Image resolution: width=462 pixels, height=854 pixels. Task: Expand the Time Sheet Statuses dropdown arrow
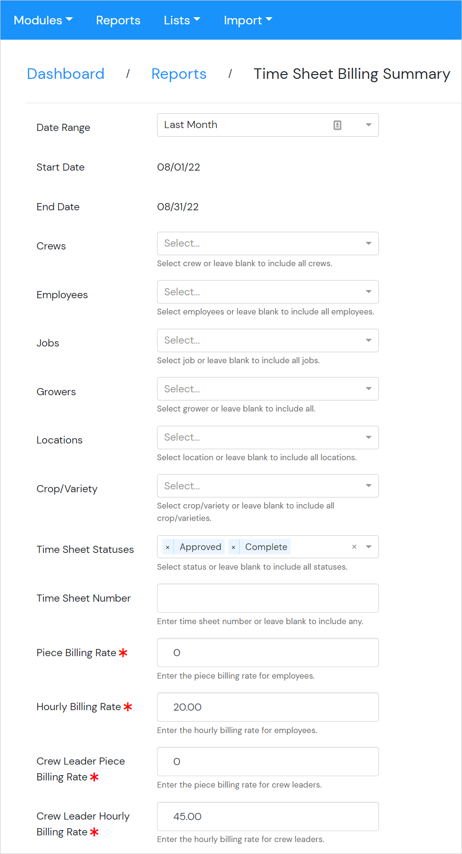[368, 547]
